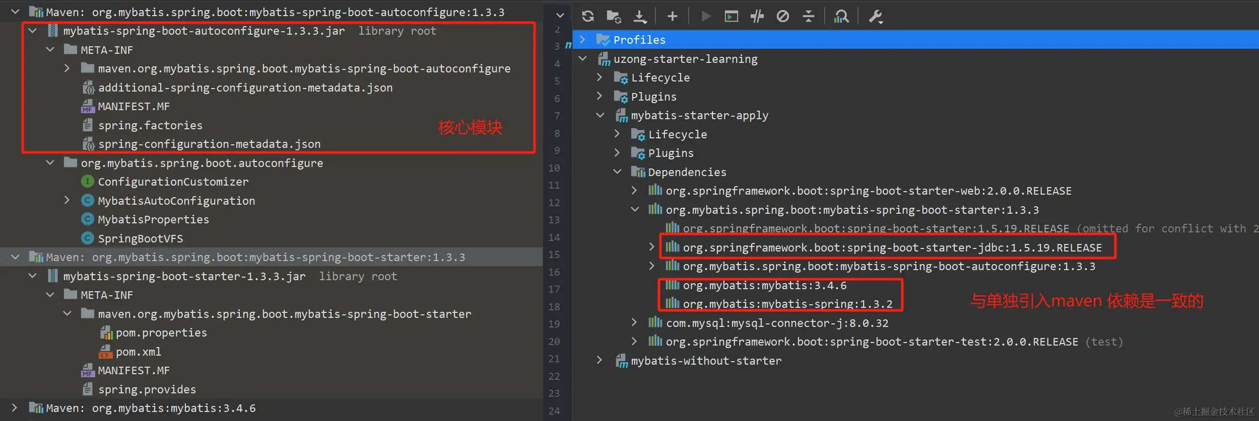
Task: Expand MybatisAutoConfiguration class node
Action: coord(67,200)
